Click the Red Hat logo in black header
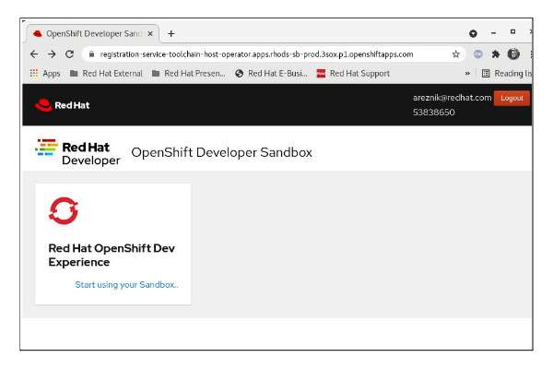The width and height of the screenshot is (553, 369). point(63,105)
